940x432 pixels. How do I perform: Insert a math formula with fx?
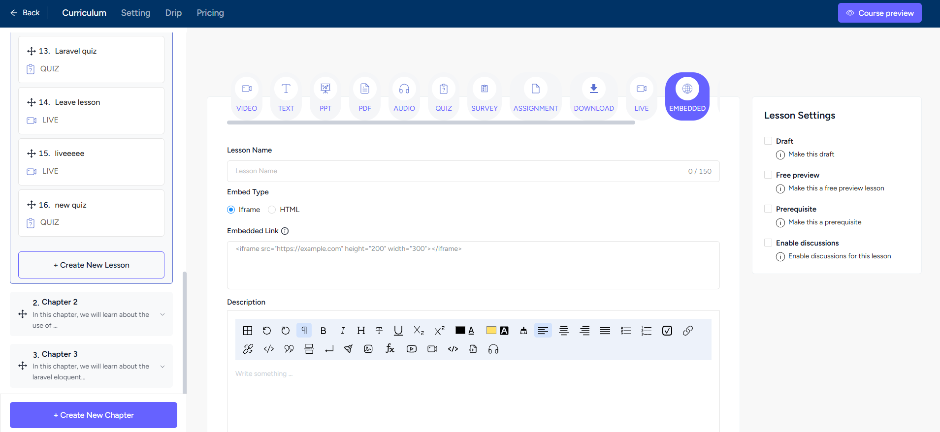(x=389, y=349)
